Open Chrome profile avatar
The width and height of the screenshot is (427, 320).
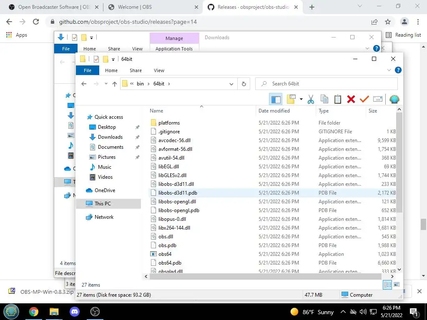click(404, 22)
